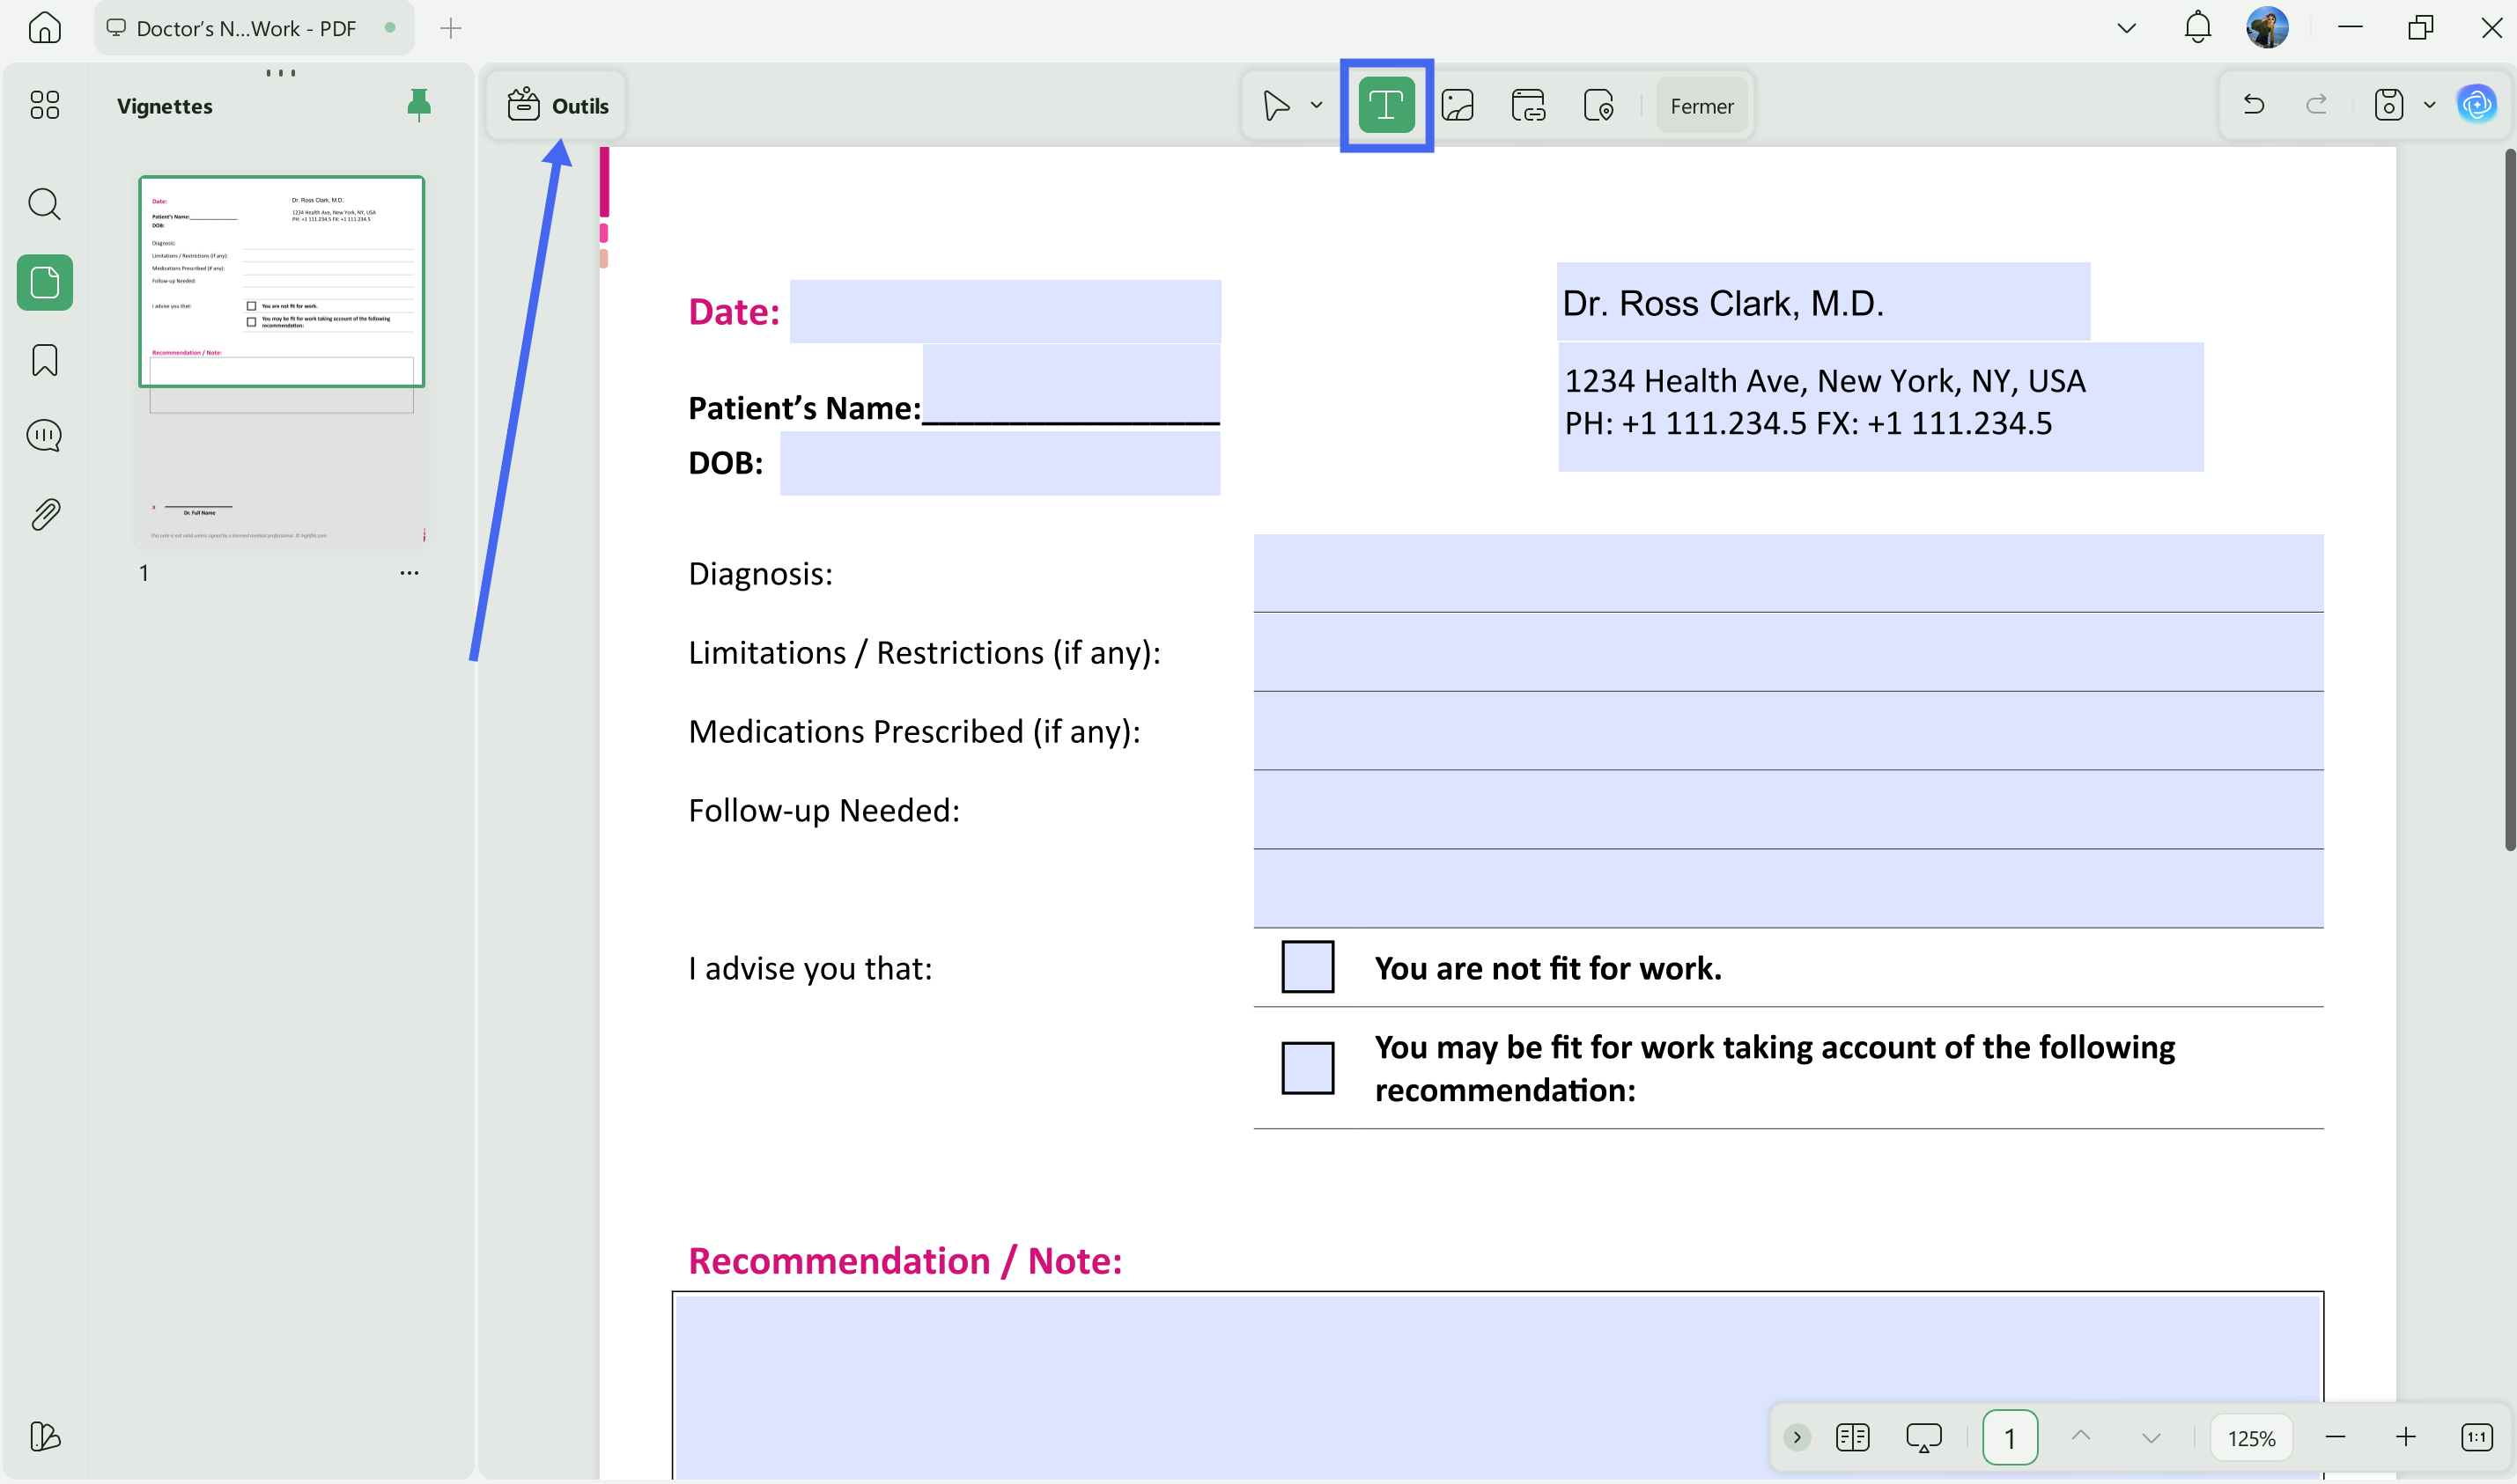Click the Recommendation / Note heading
Screen dimensions: 2517x1484
[x=904, y=1261]
